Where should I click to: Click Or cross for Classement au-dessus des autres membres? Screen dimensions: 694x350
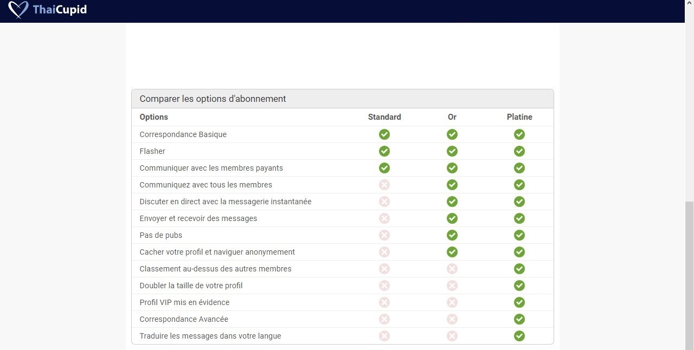tap(452, 269)
